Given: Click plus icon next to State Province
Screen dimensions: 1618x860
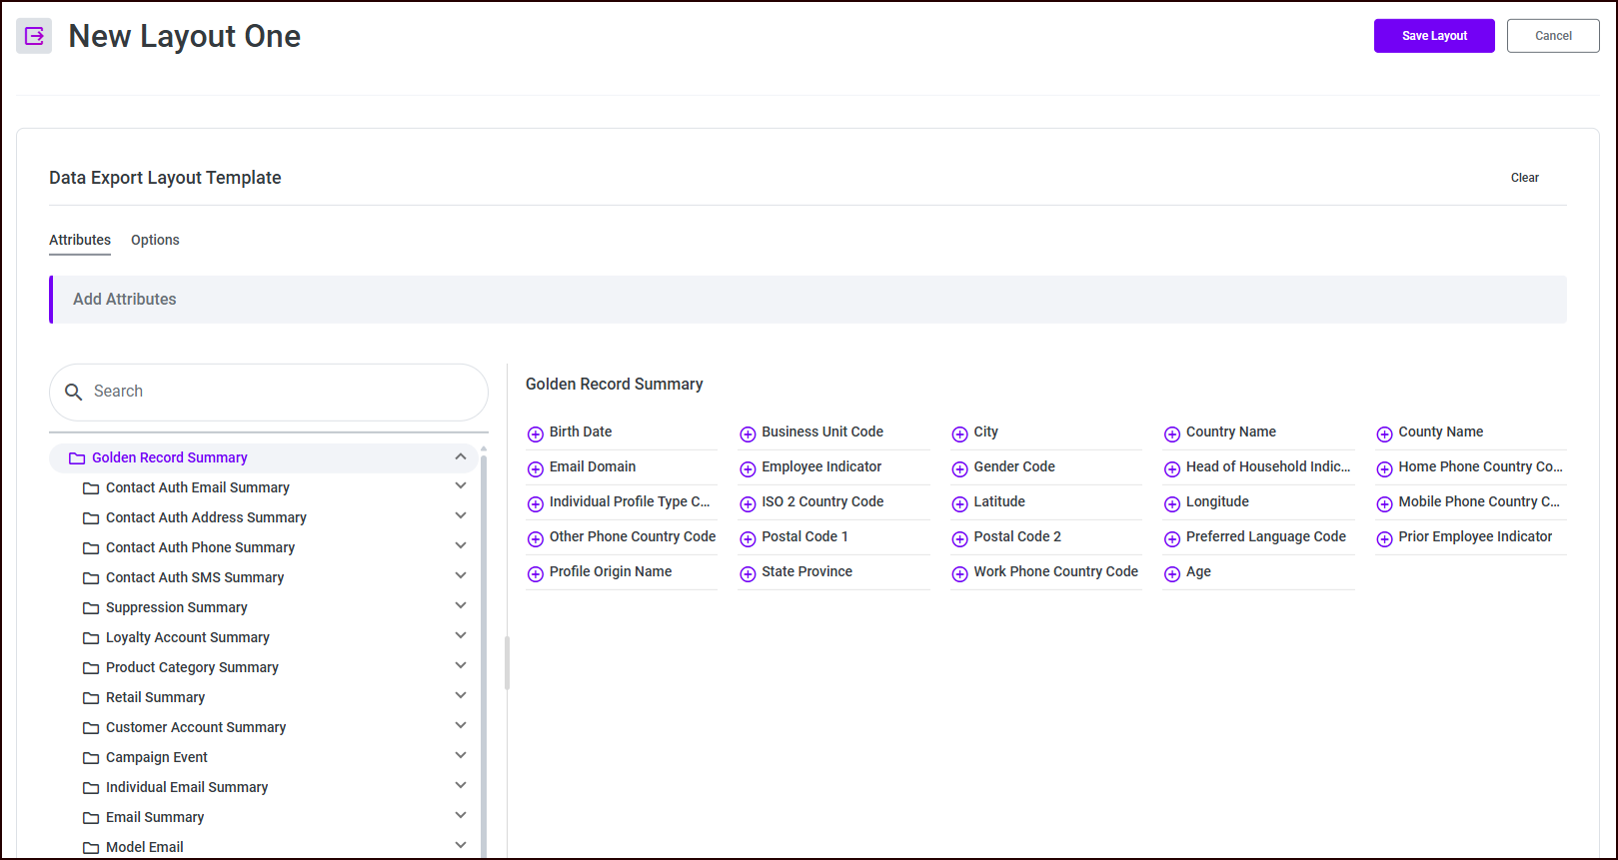Looking at the screenshot, I should point(748,573).
